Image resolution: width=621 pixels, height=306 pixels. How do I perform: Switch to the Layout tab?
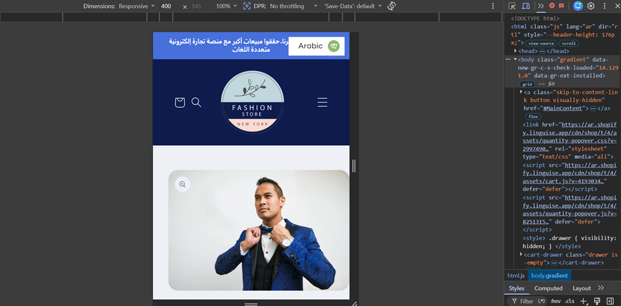[581, 288]
